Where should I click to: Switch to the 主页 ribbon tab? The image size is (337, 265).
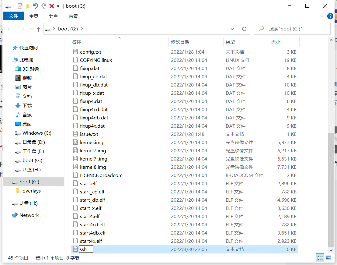(34, 16)
